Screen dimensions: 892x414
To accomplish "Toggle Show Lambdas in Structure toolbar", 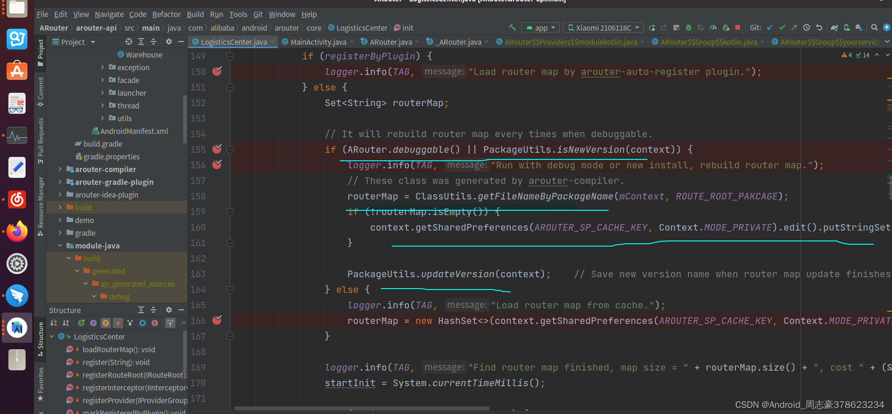I will tap(155, 323).
